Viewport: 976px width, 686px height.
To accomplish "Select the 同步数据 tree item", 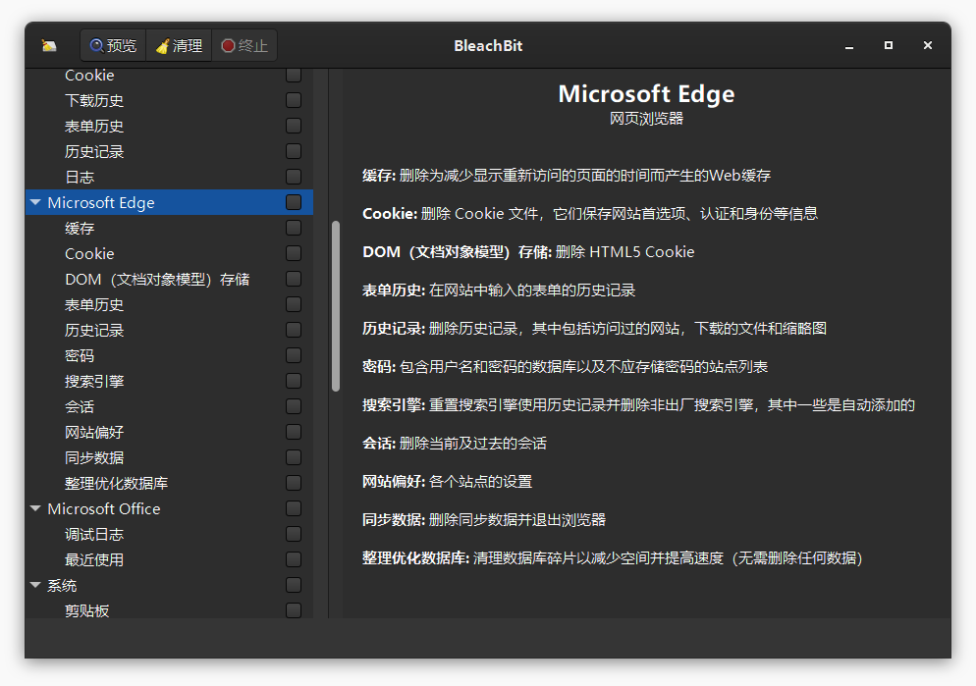I will pos(94,457).
